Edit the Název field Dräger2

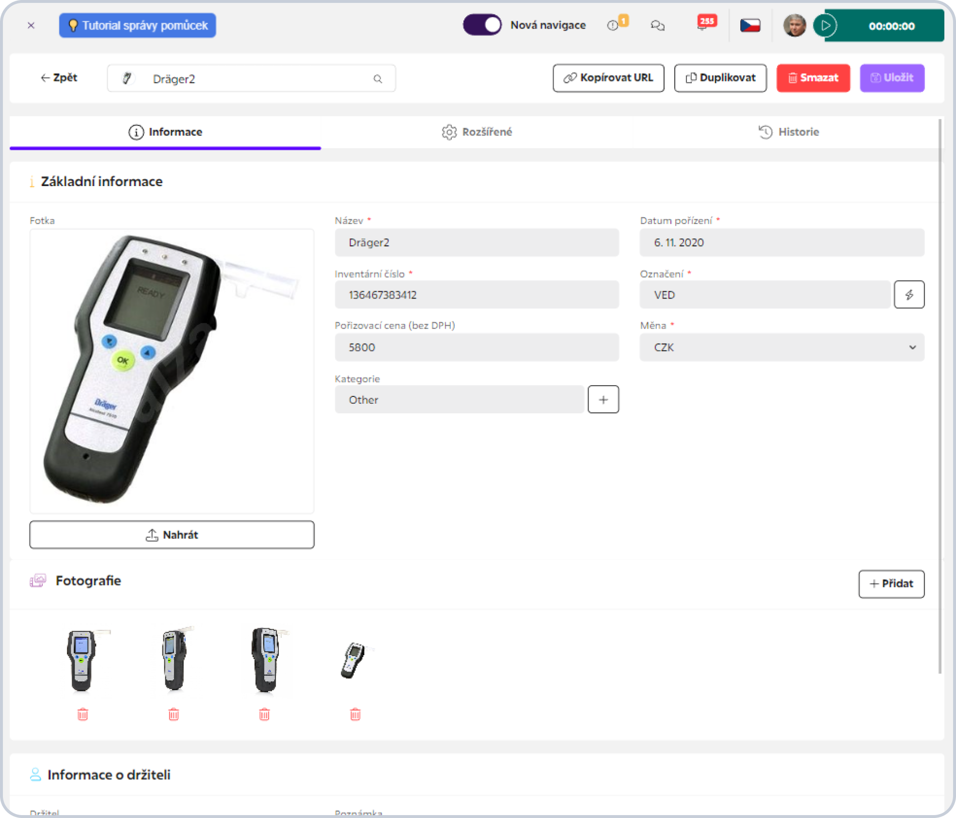(477, 242)
